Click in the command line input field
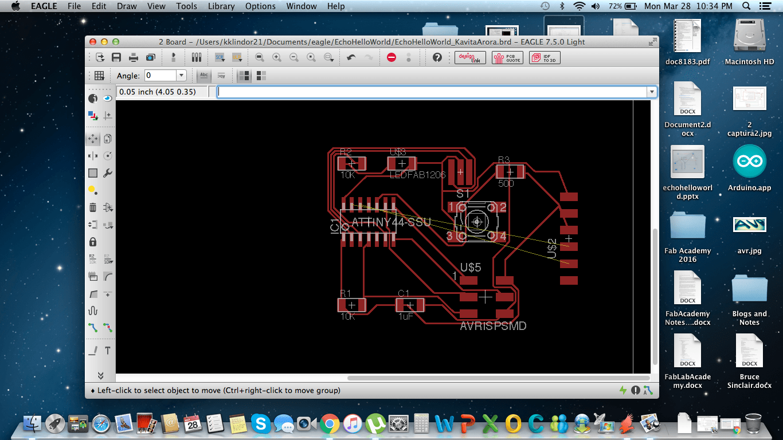 click(432, 92)
